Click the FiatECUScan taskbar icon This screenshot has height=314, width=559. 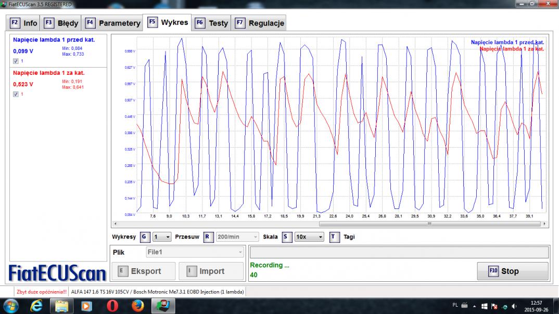pyautogui.click(x=163, y=306)
